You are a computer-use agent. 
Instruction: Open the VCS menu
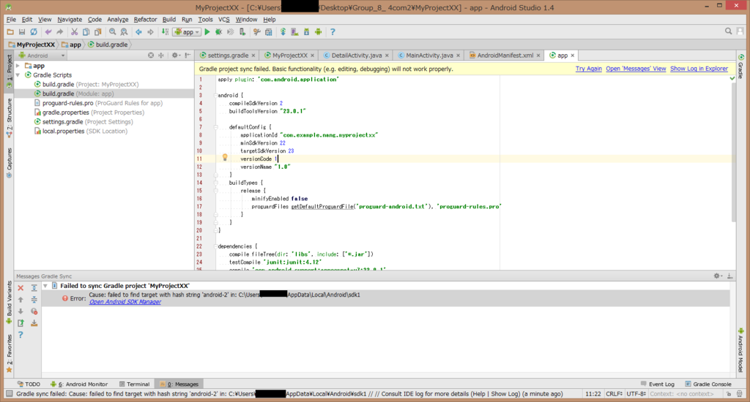(224, 20)
